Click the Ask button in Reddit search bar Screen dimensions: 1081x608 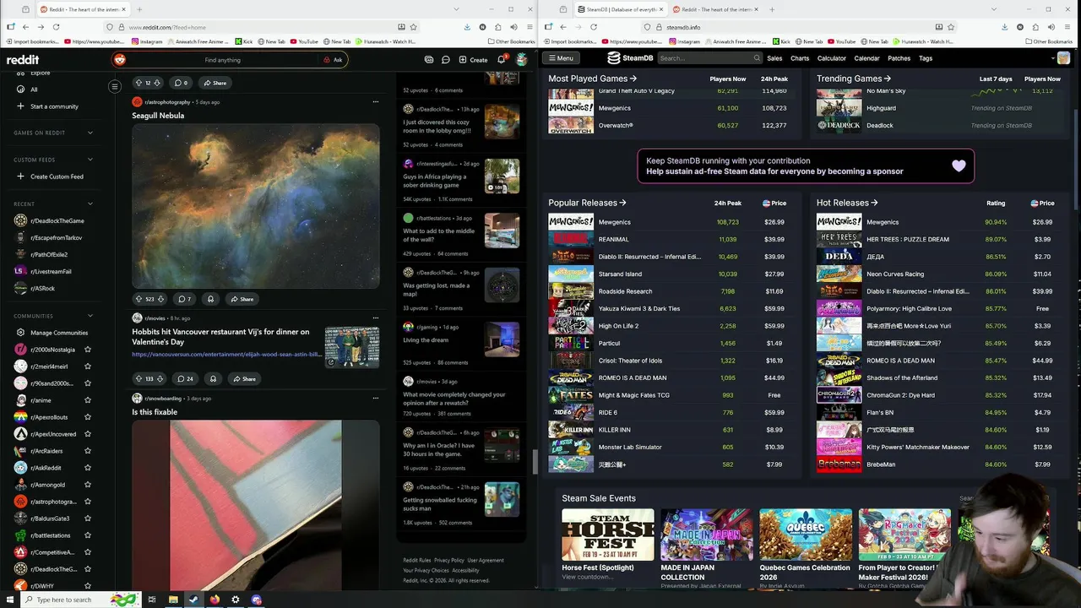click(x=333, y=60)
